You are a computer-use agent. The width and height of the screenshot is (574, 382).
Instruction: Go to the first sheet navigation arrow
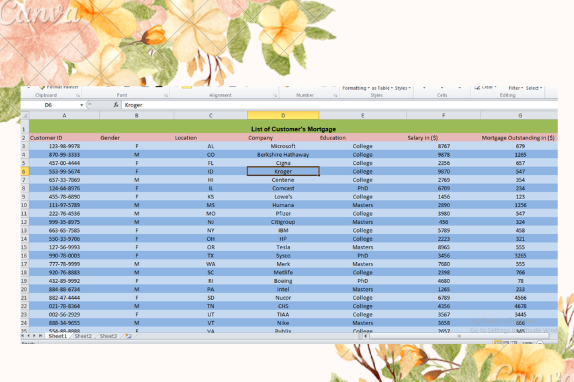pos(22,336)
